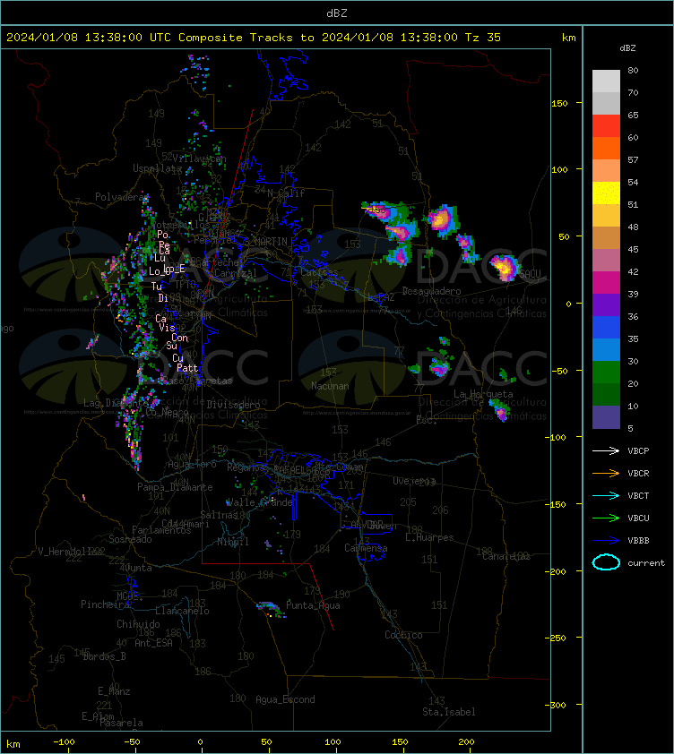This screenshot has height=754, width=674.
Task: Click the 'Tz 35' threshold text
Action: click(x=483, y=38)
